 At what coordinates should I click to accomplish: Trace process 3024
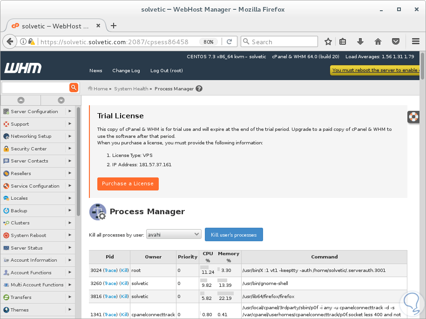[111, 271]
